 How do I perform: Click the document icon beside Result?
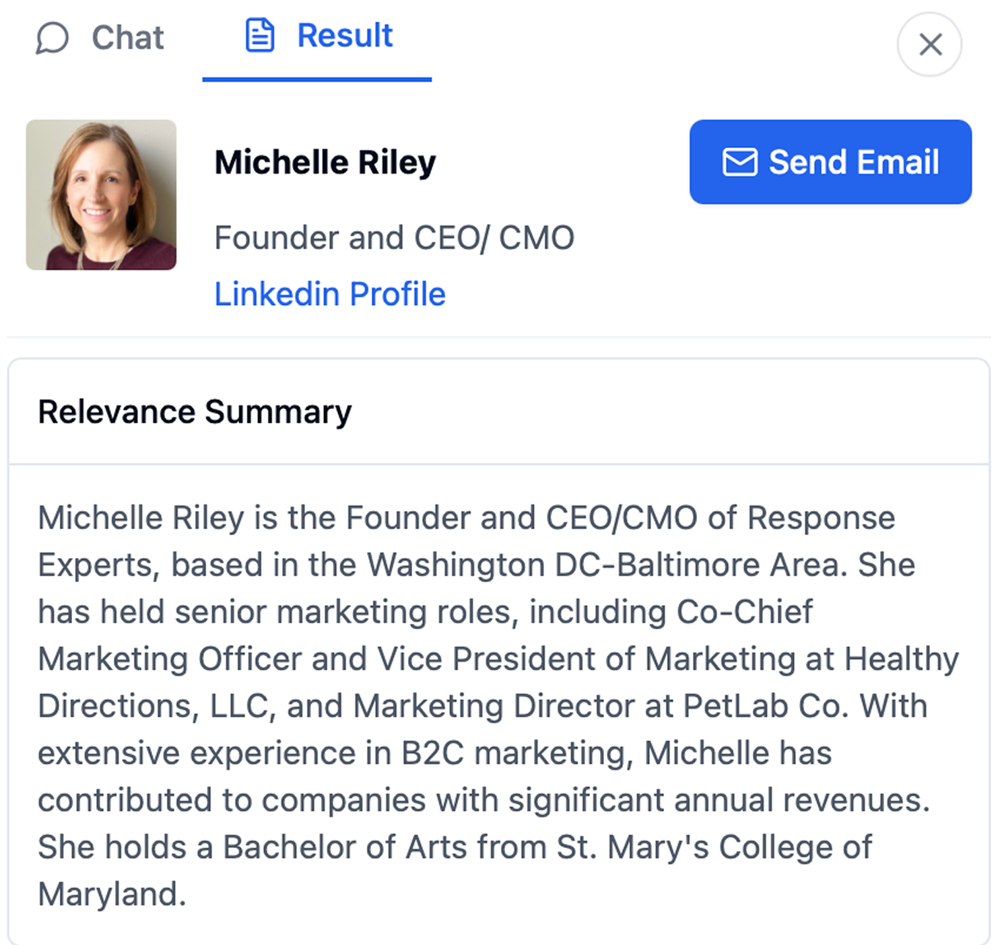click(x=260, y=36)
